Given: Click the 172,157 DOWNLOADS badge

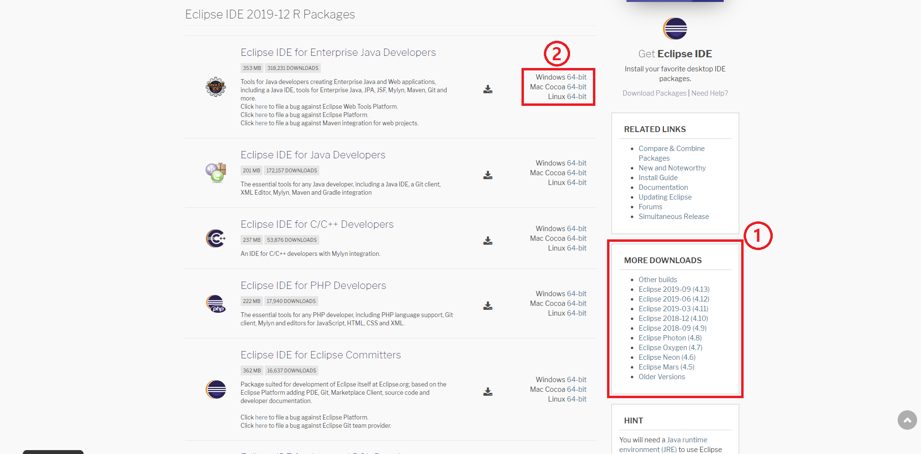Looking at the screenshot, I should click(x=292, y=171).
